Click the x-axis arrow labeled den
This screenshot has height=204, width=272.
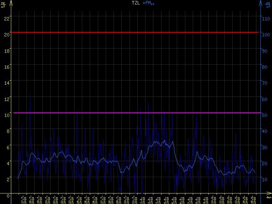tap(268, 195)
